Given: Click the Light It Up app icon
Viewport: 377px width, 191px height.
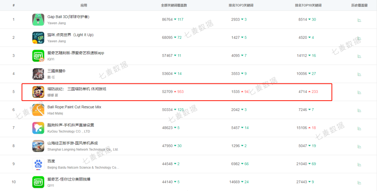Looking at the screenshot, I should [x=38, y=37].
